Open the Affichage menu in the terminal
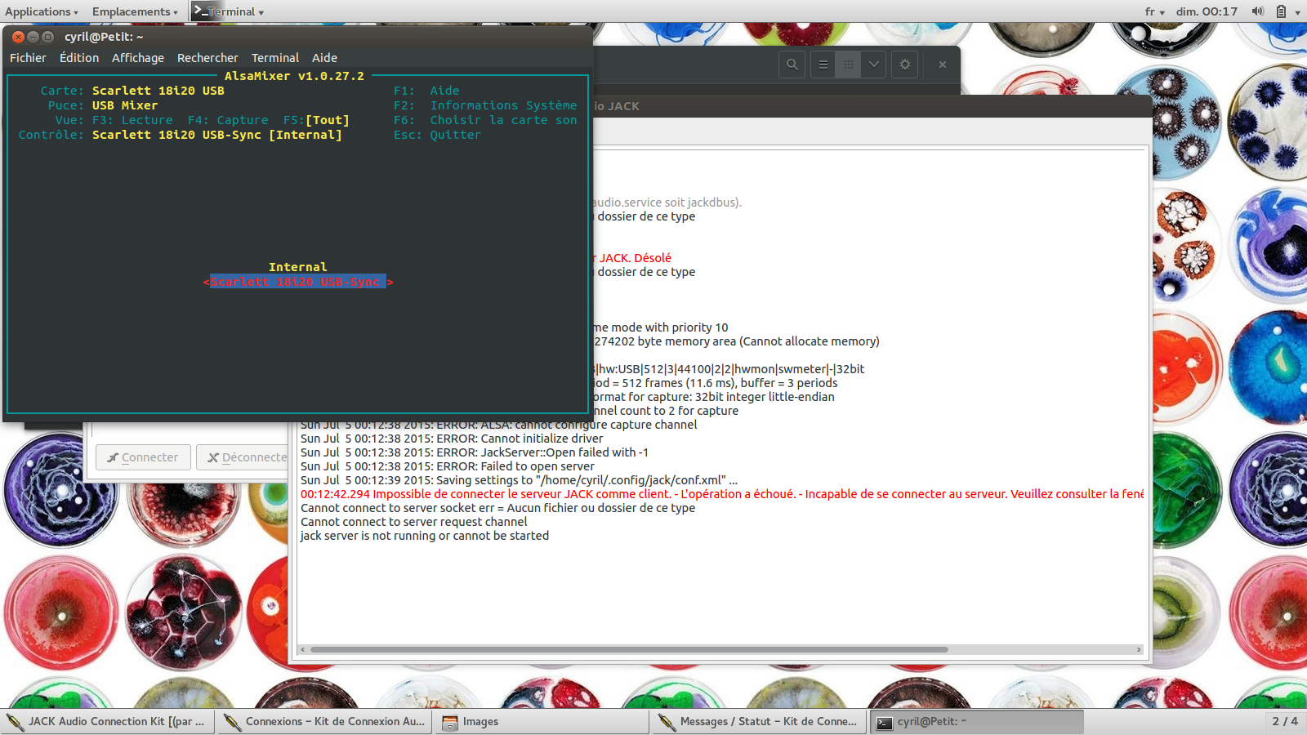The width and height of the screenshot is (1307, 735). click(137, 58)
